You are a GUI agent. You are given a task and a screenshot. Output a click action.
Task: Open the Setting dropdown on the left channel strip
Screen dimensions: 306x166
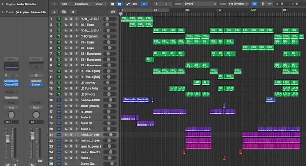coord(11,59)
